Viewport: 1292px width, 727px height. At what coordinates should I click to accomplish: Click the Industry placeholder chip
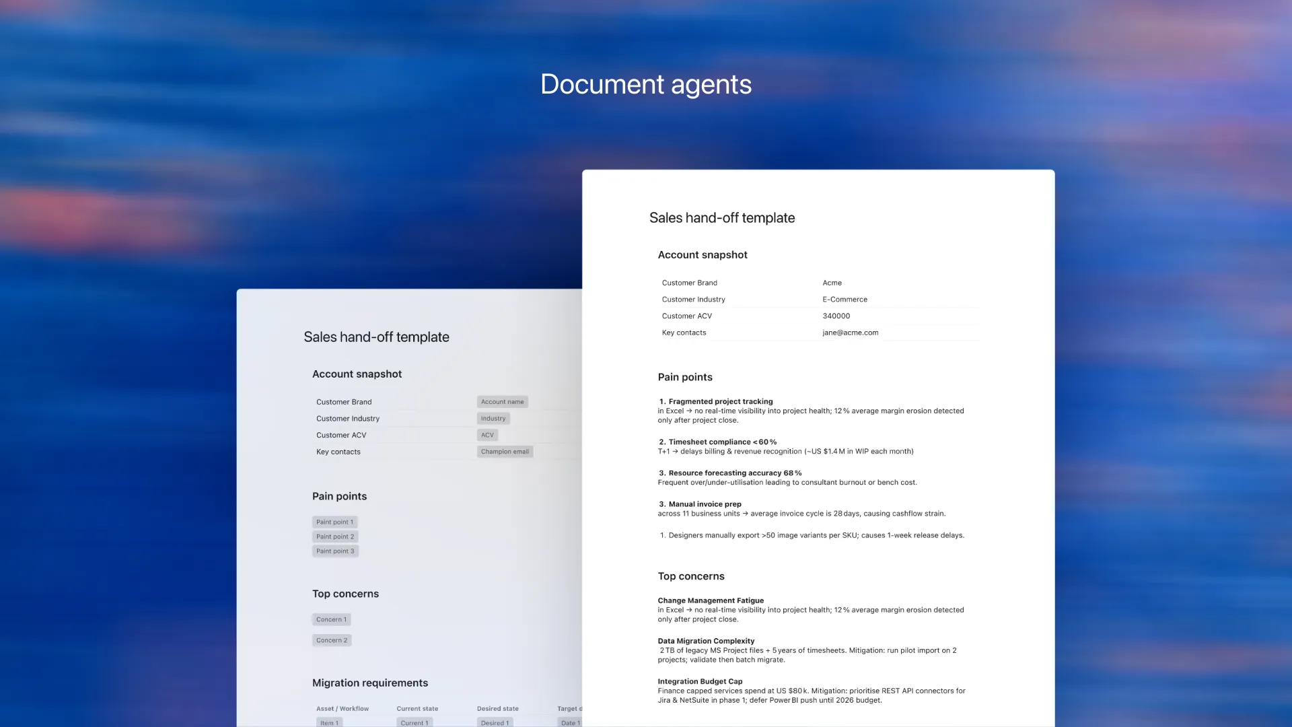(x=493, y=419)
